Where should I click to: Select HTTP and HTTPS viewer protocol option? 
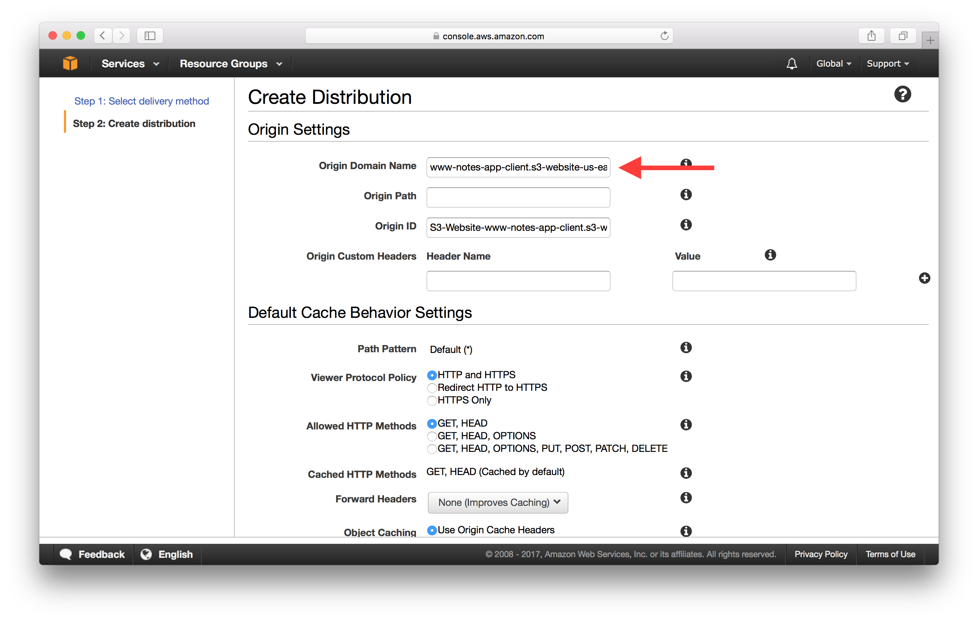(431, 374)
